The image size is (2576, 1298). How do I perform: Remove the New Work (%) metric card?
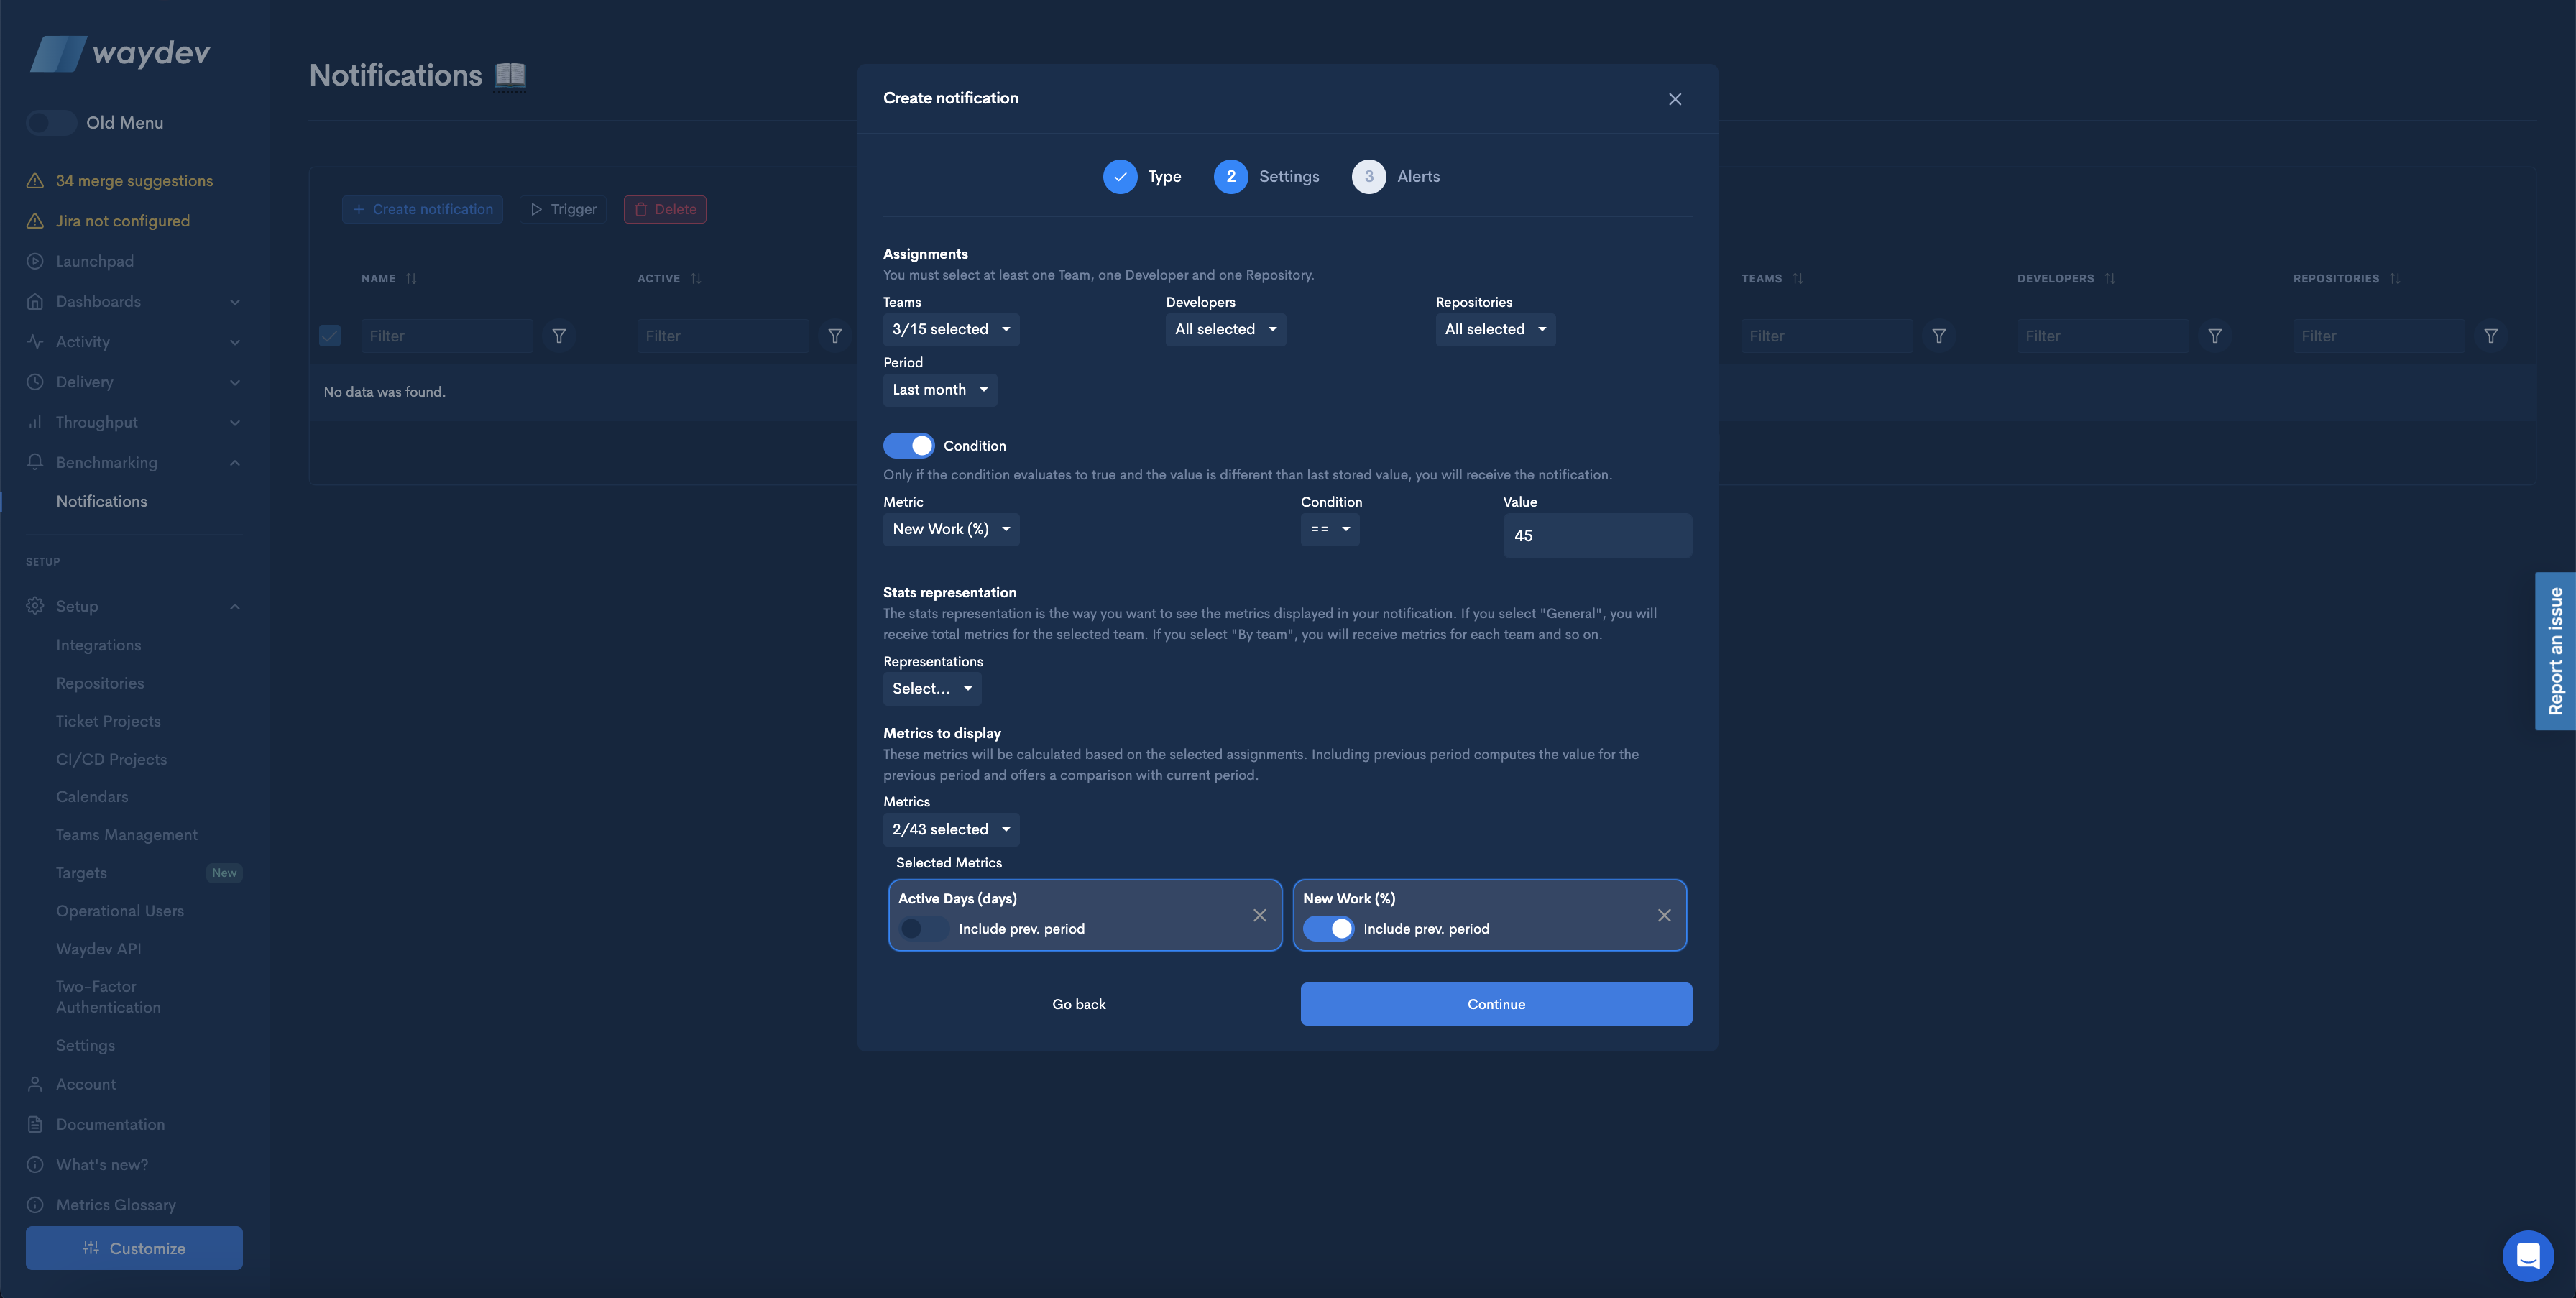pyautogui.click(x=1664, y=915)
